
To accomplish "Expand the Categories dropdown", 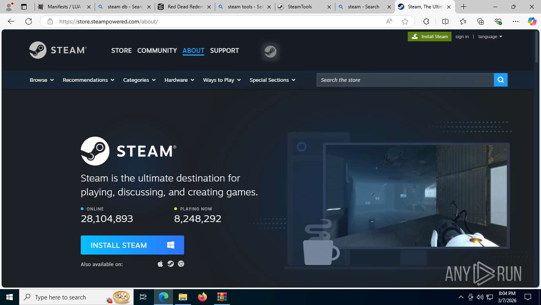I will [140, 80].
